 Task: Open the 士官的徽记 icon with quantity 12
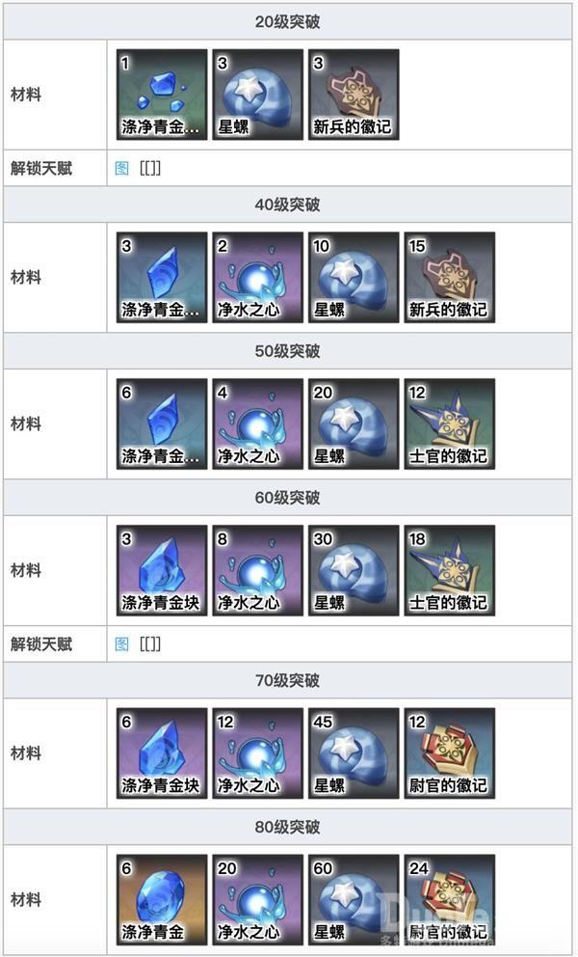click(449, 424)
